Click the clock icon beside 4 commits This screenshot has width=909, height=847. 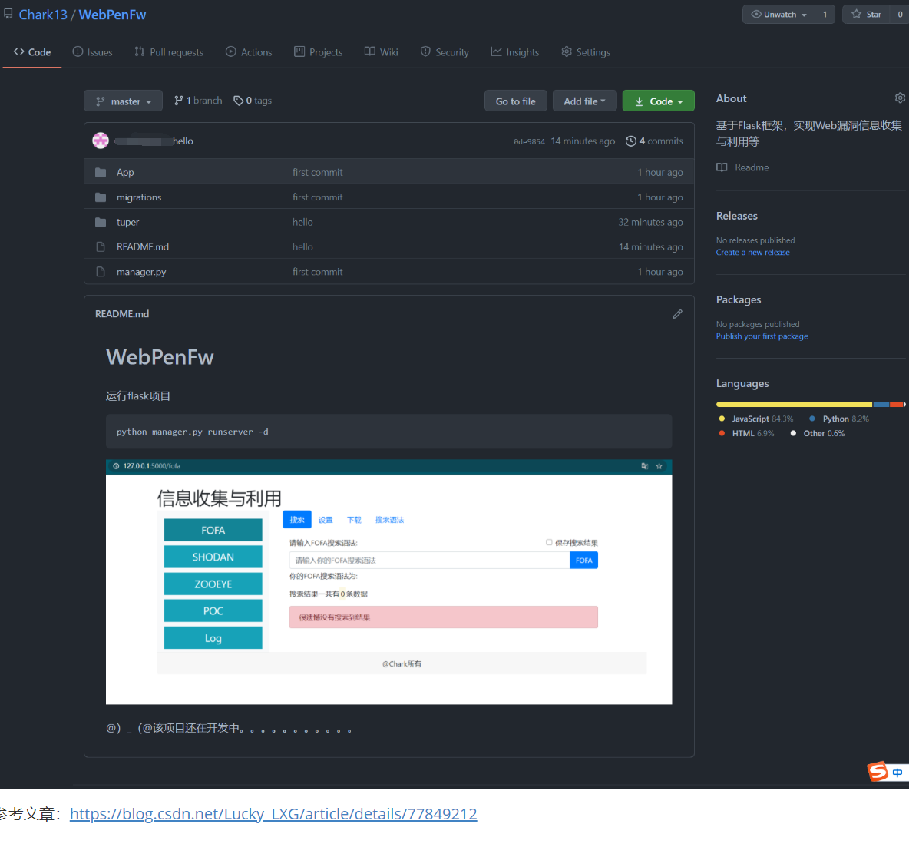pos(631,141)
